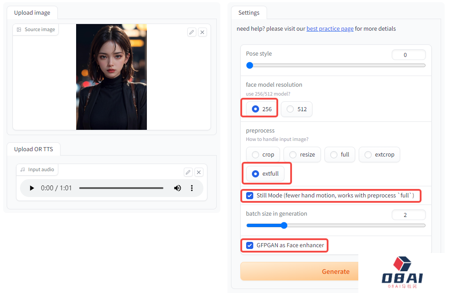
Task: Select the extfull preprocess option
Action: coord(255,174)
